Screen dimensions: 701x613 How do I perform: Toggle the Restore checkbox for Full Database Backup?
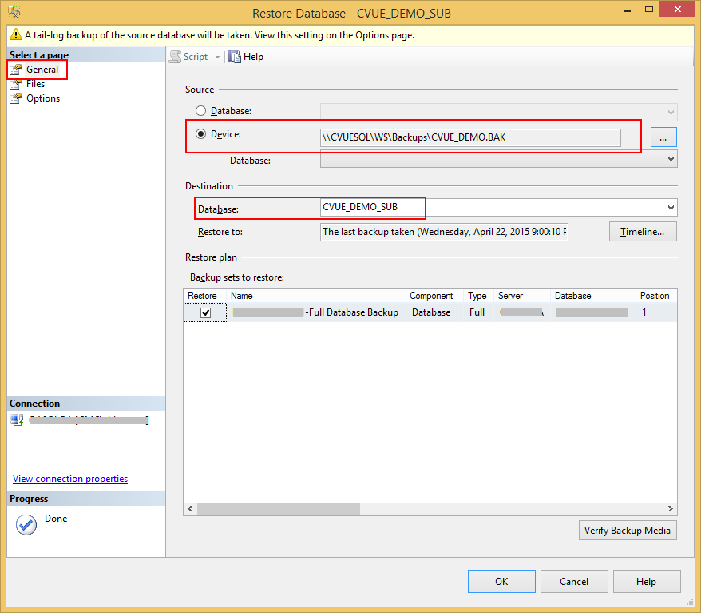coord(205,312)
